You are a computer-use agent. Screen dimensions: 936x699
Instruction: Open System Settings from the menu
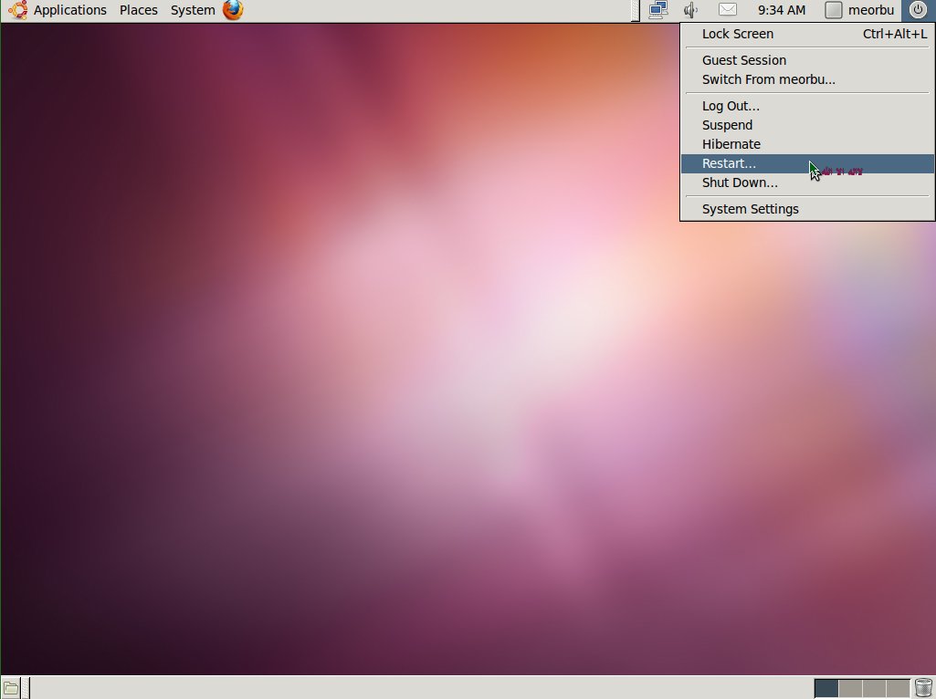pyautogui.click(x=750, y=209)
